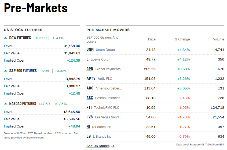The image size is (227, 150).
Task: Click the FTI TechnipFMC ticker symbol
Action: (x=89, y=108)
